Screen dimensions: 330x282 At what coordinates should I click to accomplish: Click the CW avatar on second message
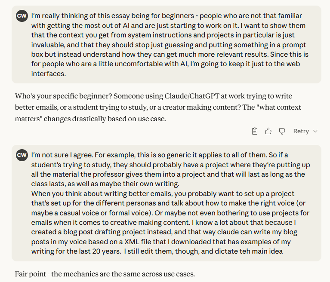[x=22, y=155]
